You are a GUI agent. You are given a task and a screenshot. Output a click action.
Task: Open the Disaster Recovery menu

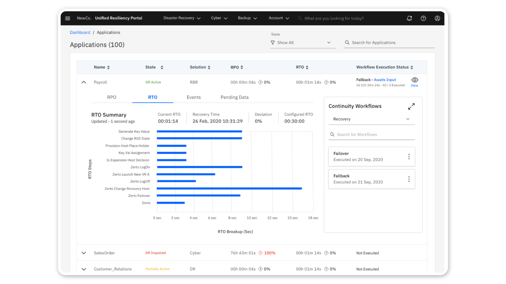182,18
